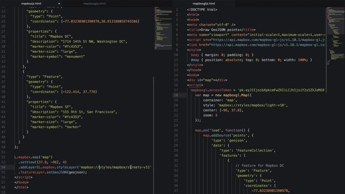
Task: Click the // feature for Mapbox DC comment
Action: (x=260, y=165)
